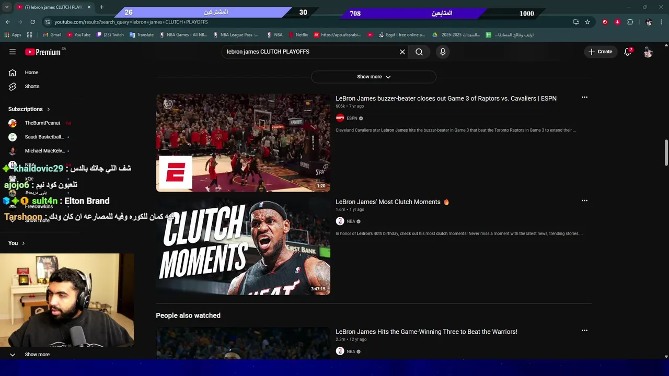Go back in the browser
This screenshot has width=669, height=376.
click(8, 22)
